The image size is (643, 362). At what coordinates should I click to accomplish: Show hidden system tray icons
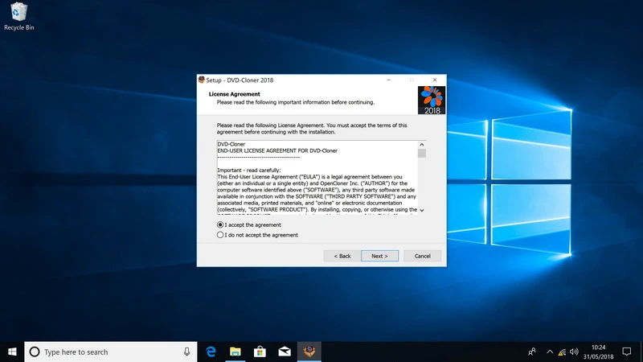[550, 352]
